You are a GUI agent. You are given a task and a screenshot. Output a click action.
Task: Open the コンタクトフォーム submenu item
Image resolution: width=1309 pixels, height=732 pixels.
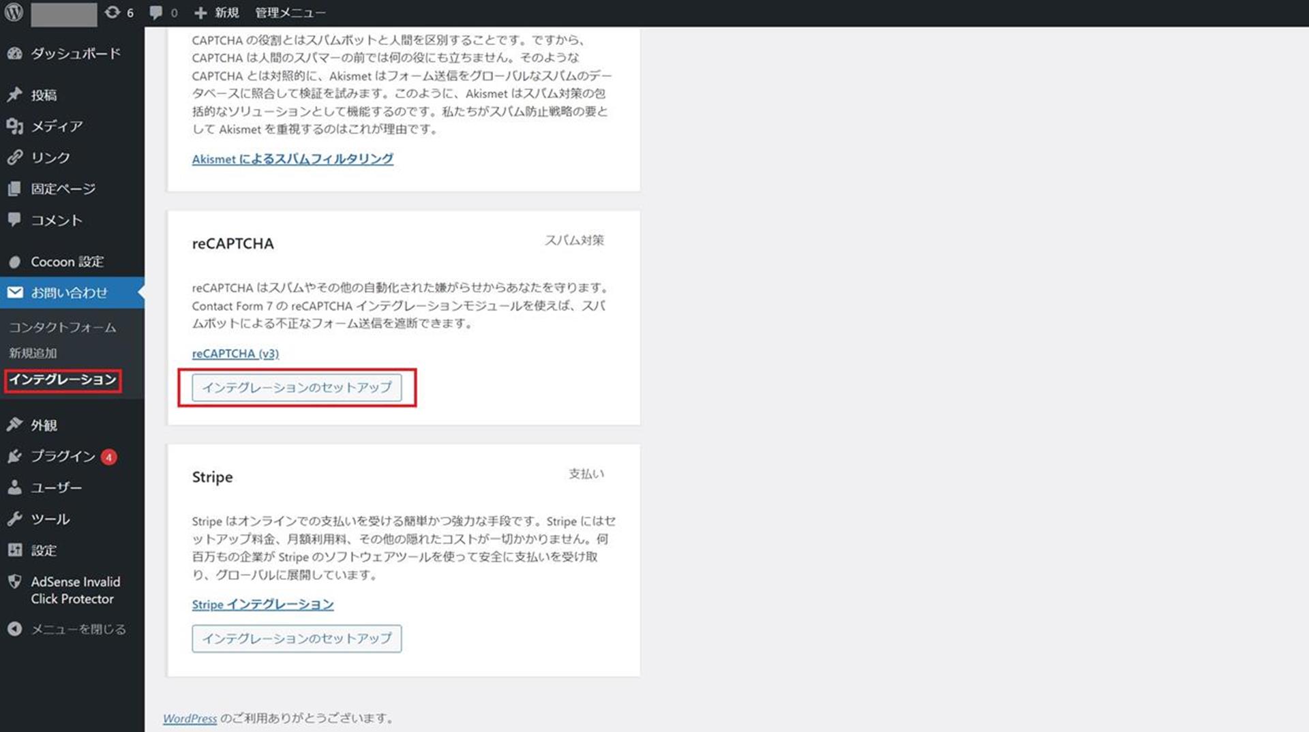[62, 327]
